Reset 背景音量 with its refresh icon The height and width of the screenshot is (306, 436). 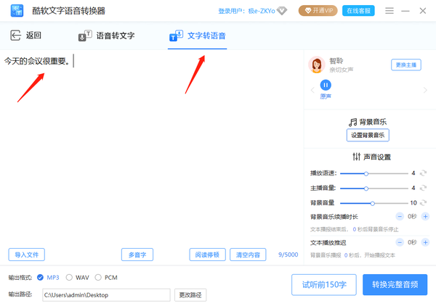(423, 203)
